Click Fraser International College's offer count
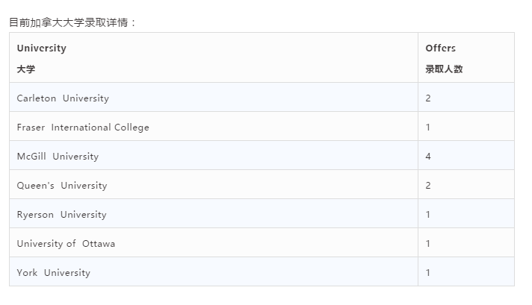This screenshot has width=532, height=305. point(428,128)
